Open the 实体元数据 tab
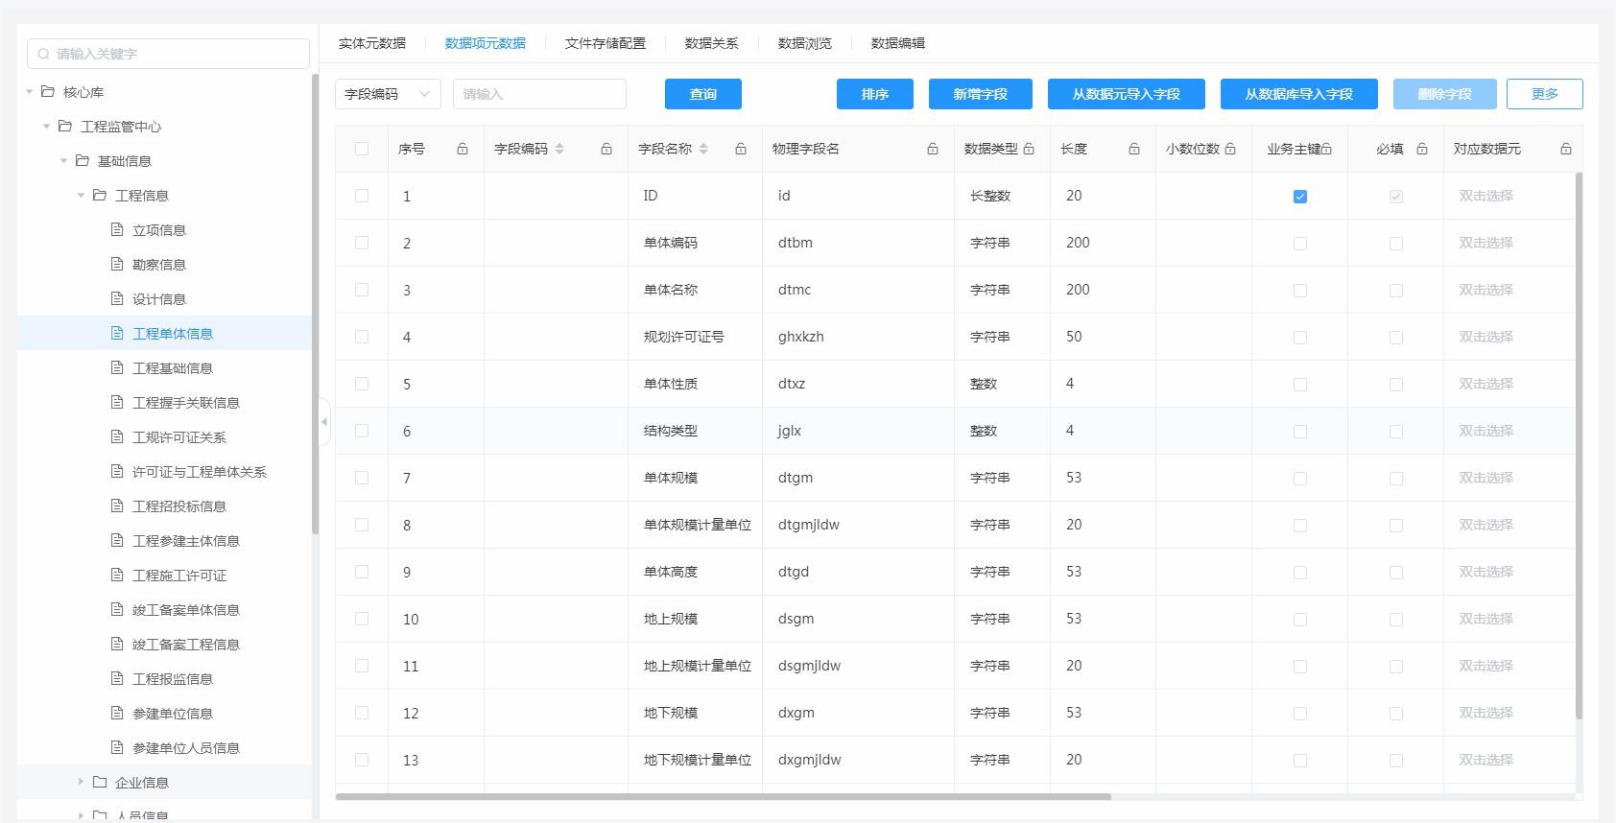This screenshot has height=823, width=1616. click(x=372, y=43)
